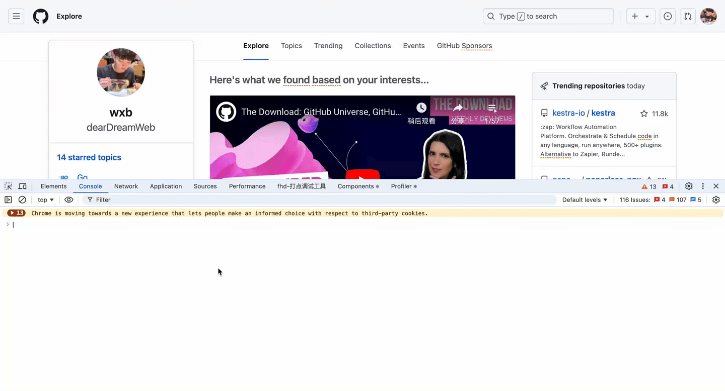
Task: Go to the Trending tab
Action: point(328,46)
